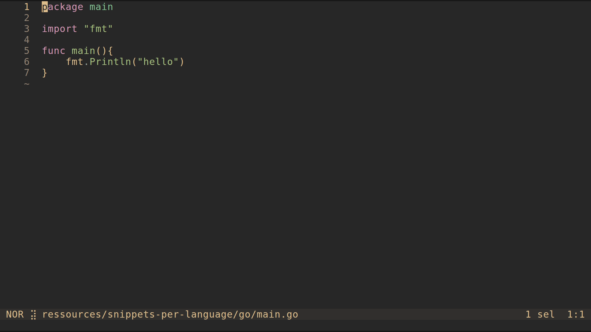Click the "import" keyword
Screen dimensions: 591x332
59,29
